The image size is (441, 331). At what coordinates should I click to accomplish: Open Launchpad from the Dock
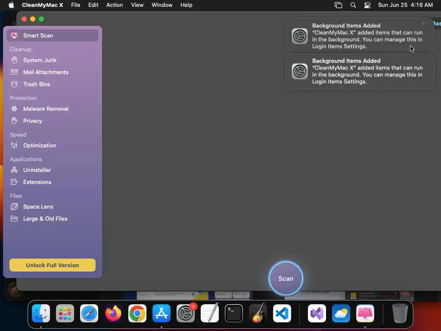coord(65,313)
